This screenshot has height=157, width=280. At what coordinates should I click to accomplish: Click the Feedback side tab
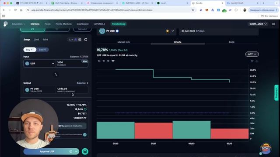[276, 93]
